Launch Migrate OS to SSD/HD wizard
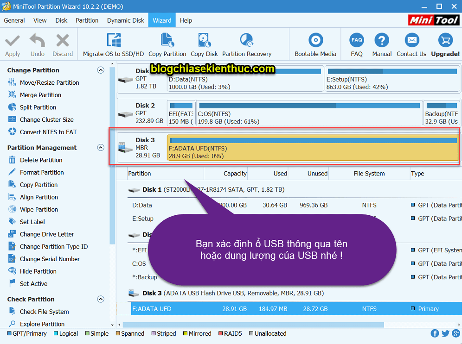Viewport: 462px width, 344px height. coord(114,45)
